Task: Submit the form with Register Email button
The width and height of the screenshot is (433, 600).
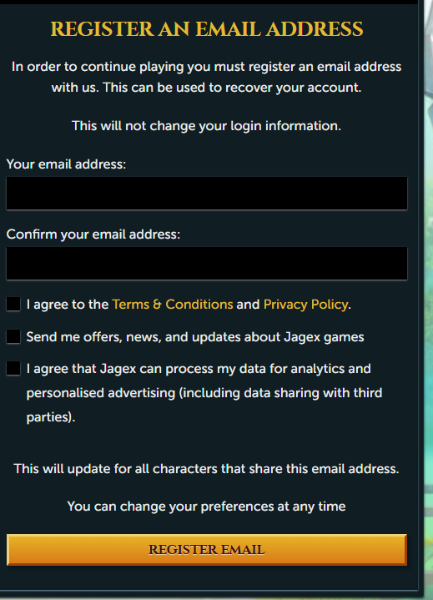Action: (207, 550)
